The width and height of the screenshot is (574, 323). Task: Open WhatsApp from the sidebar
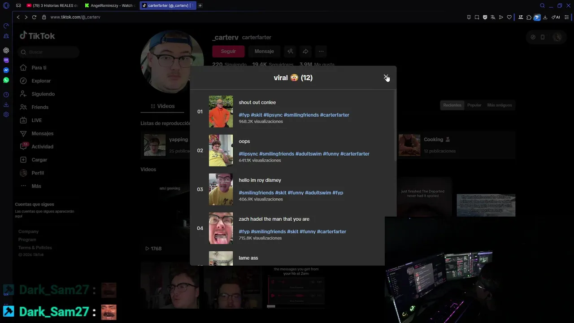coord(6,80)
